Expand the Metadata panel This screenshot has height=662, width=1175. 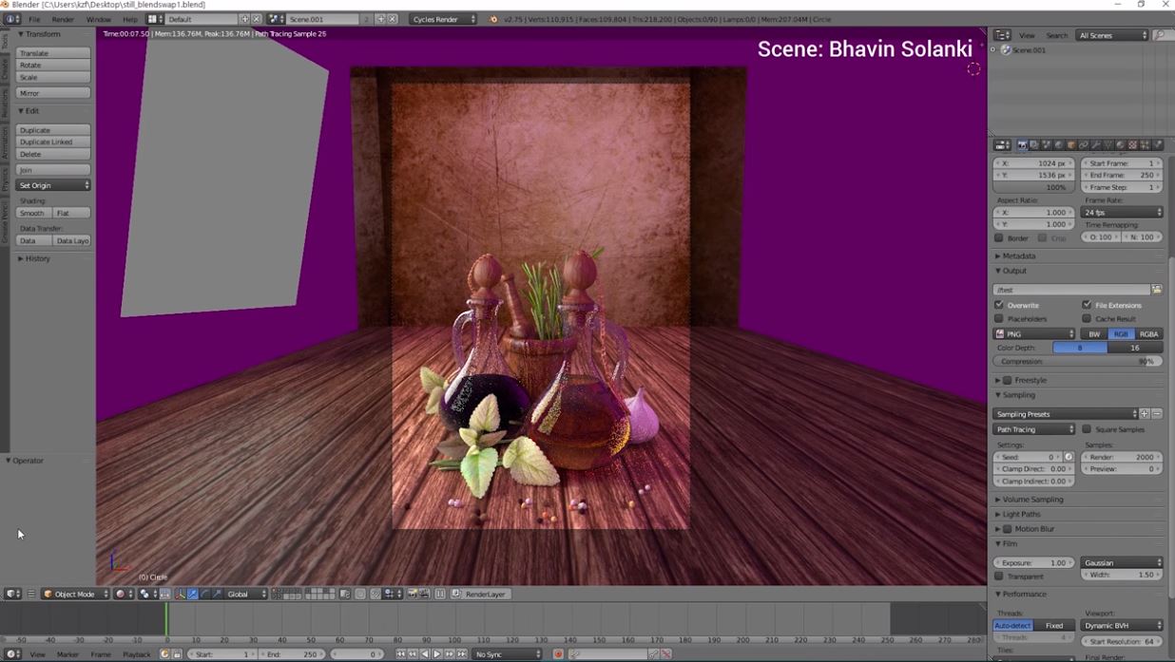[x=1018, y=256]
